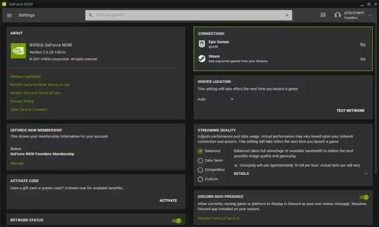Click the TEST NETWORK button
The height and width of the screenshot is (227, 379).
pos(350,111)
